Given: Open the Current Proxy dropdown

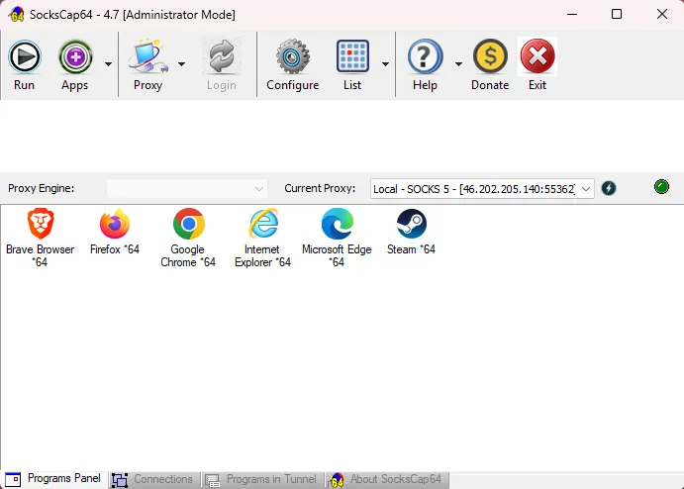Looking at the screenshot, I should click(482, 188).
